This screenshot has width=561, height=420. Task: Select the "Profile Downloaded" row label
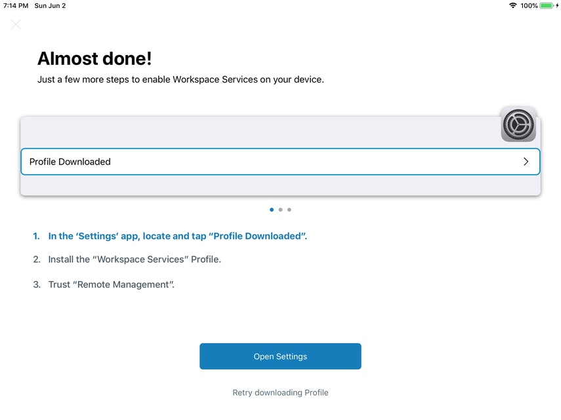70,162
